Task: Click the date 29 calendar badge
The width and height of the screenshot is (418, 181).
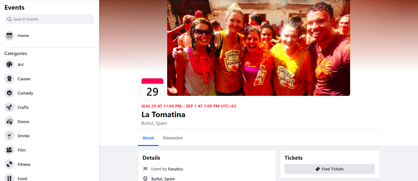Action: point(152,89)
